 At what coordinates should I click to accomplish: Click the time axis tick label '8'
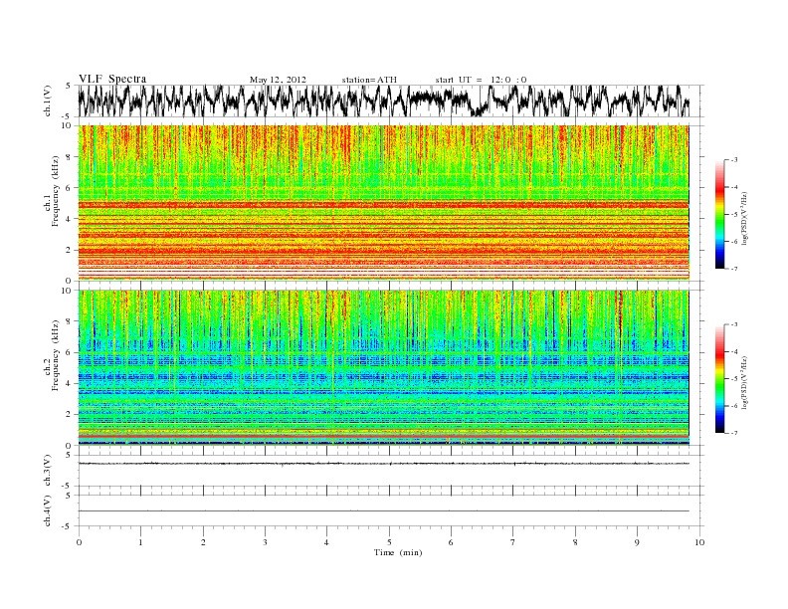click(x=575, y=542)
